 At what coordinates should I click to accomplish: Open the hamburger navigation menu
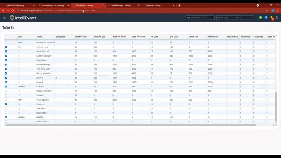click(x=4, y=18)
